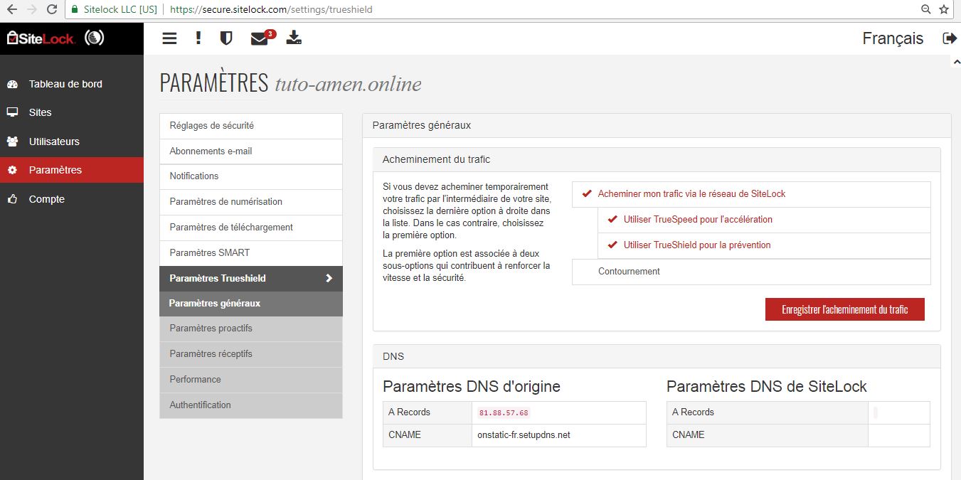Image resolution: width=961 pixels, height=480 pixels.
Task: Toggle Utiliser TrueShield pour la prévention
Action: 696,245
